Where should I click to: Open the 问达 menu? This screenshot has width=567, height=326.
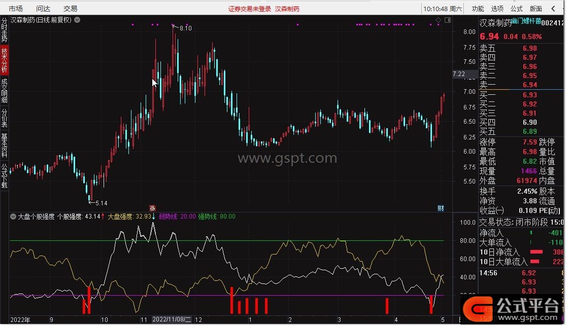43,8
